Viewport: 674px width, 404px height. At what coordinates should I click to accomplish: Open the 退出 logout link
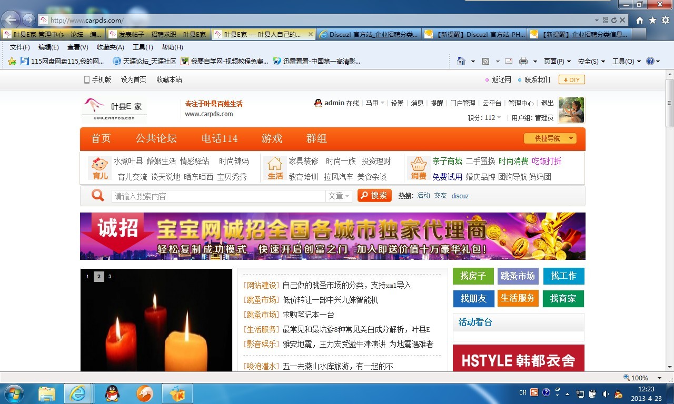(x=548, y=103)
